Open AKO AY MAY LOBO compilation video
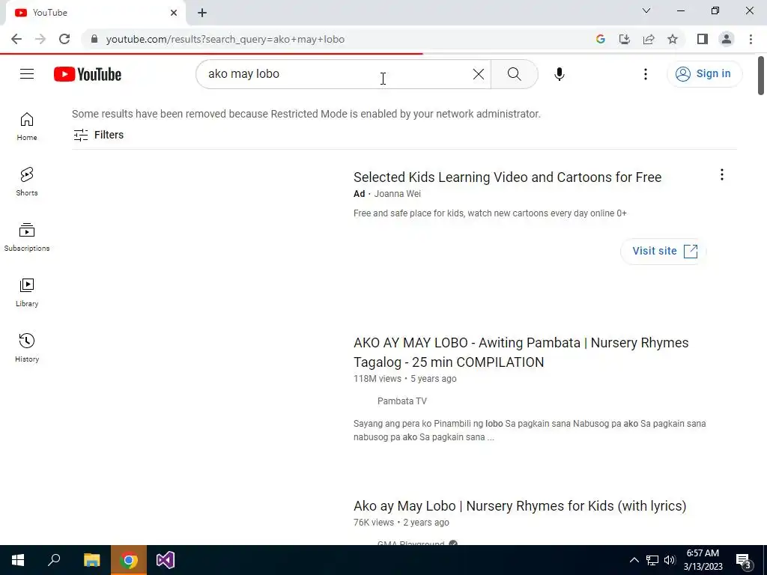The width and height of the screenshot is (767, 575). click(521, 353)
